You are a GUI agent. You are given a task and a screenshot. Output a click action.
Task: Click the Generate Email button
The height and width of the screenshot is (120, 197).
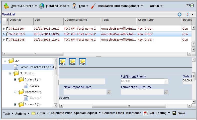pyautogui.click(x=113, y=113)
